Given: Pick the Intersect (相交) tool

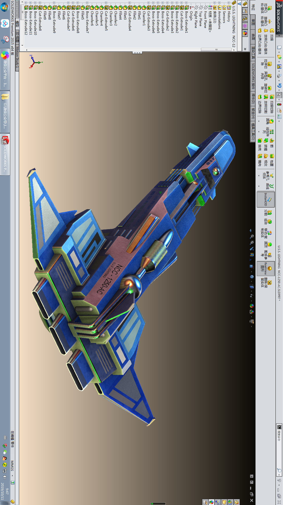Looking at the screenshot, I should point(266,160).
